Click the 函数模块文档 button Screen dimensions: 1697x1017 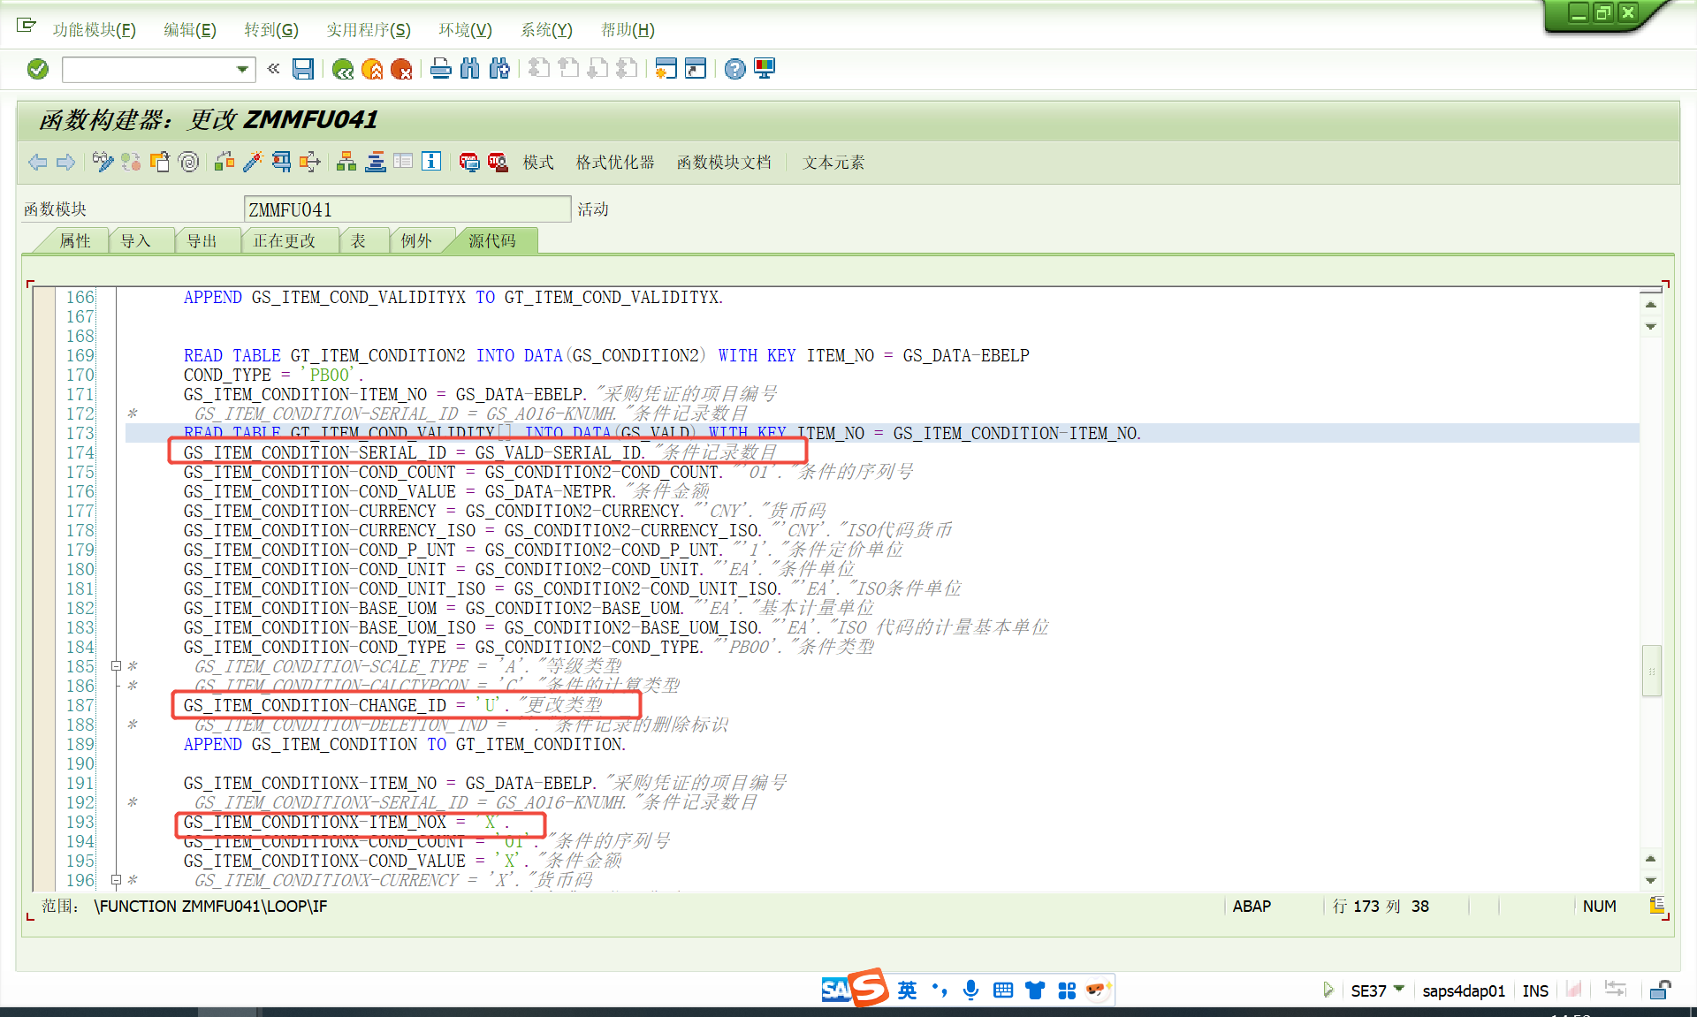(724, 163)
